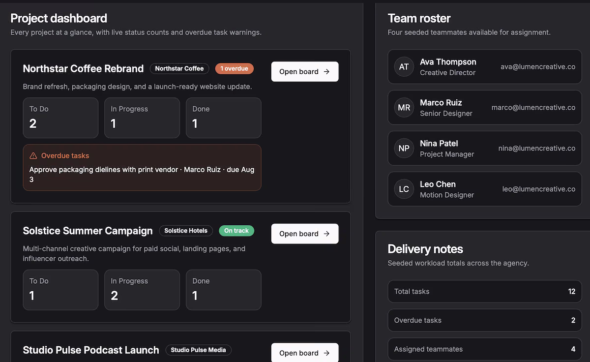Select Northstar Done count card

[x=224, y=118]
